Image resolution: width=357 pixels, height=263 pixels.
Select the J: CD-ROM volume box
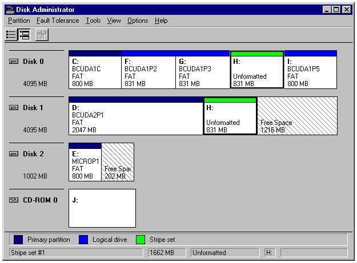tap(102, 208)
